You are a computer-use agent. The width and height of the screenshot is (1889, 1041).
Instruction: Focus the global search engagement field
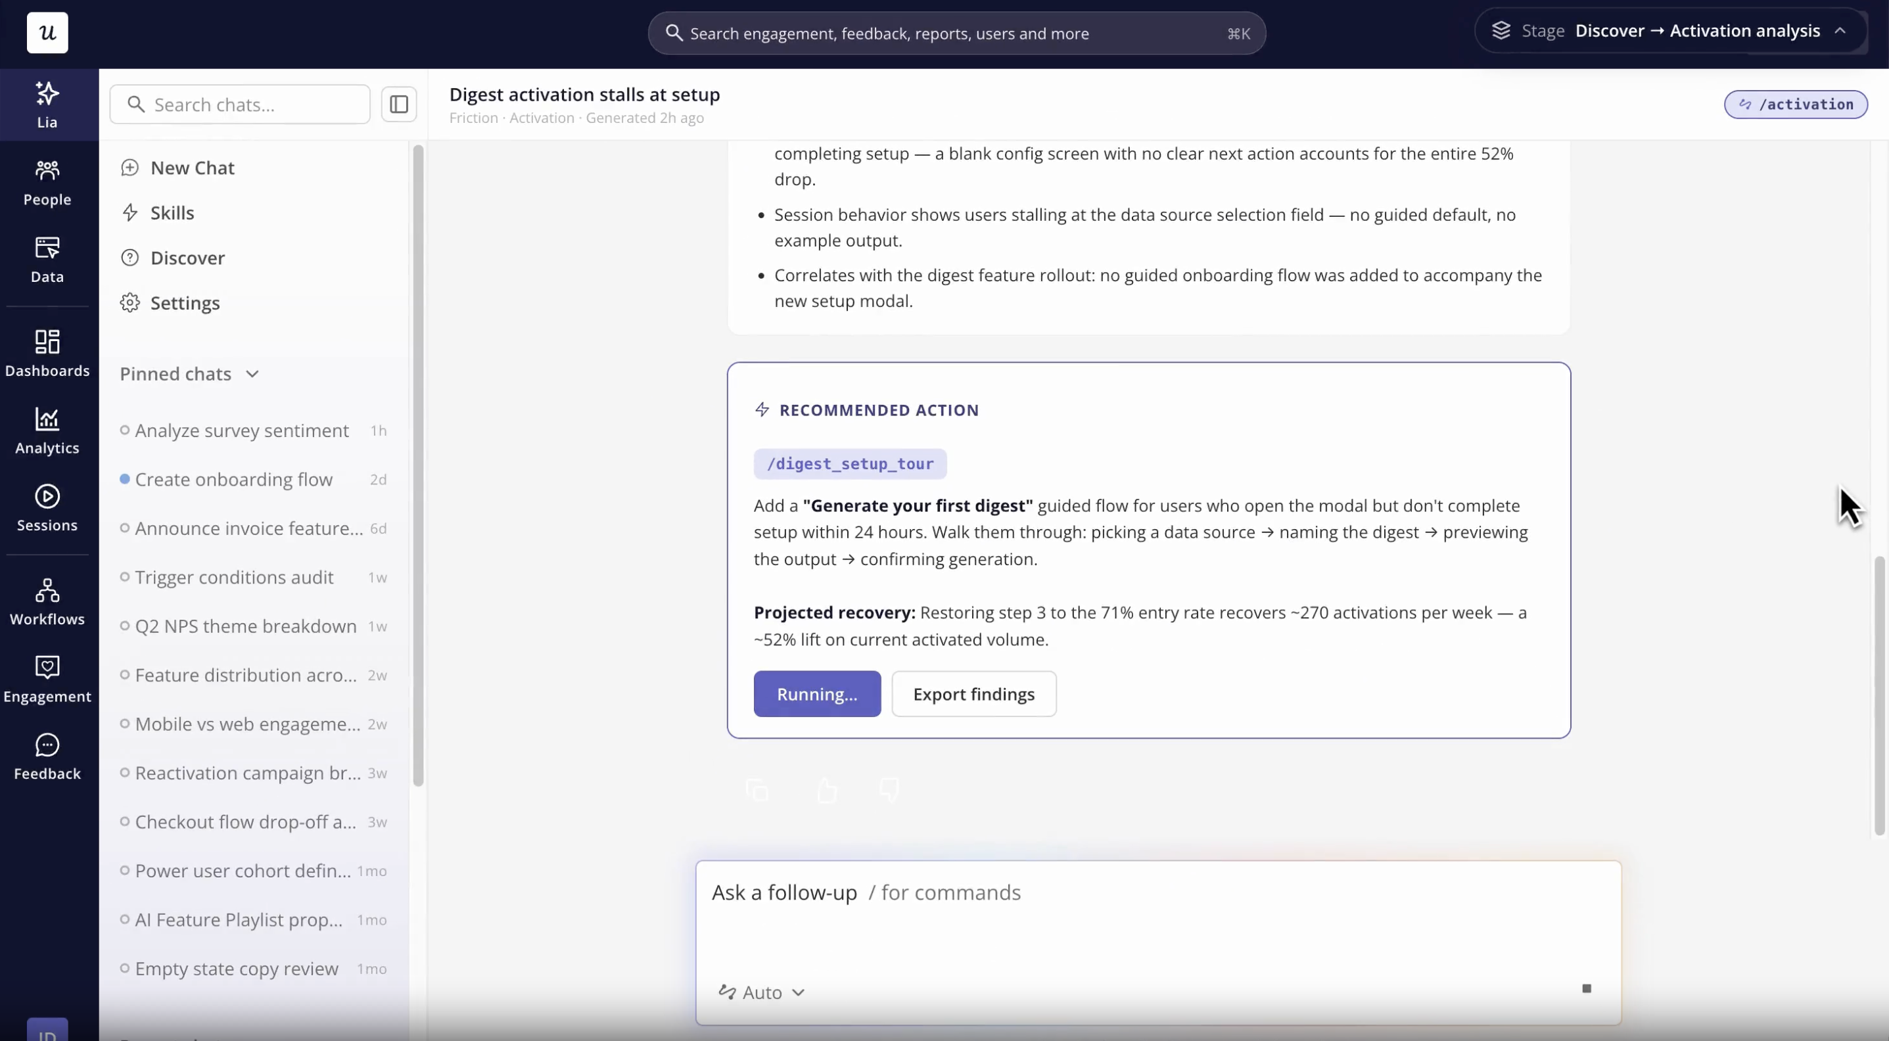point(957,33)
